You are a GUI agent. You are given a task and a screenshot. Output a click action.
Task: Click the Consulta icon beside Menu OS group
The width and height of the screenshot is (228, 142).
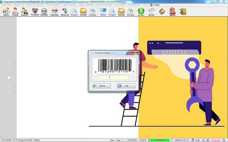click(x=83, y=12)
